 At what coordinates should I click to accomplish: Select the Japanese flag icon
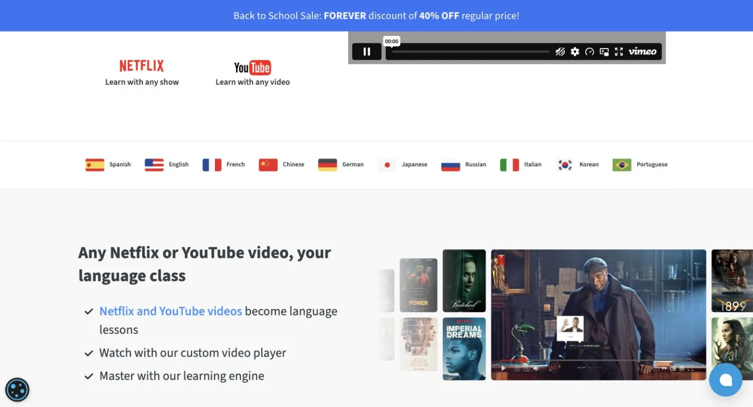387,165
